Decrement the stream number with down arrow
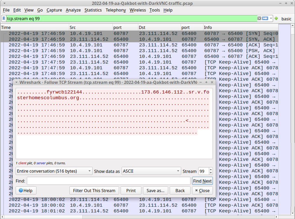The width and height of the screenshot is (295, 219). coord(211,173)
